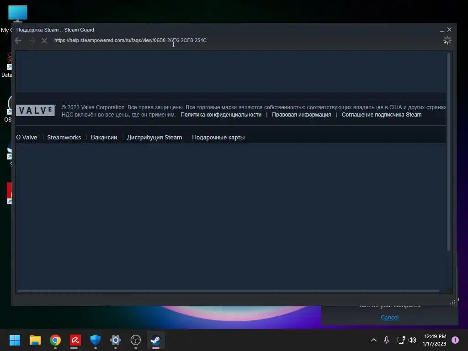Stop loading the Steam Guard page
Image resolution: width=468 pixels, height=351 pixels.
coord(44,41)
